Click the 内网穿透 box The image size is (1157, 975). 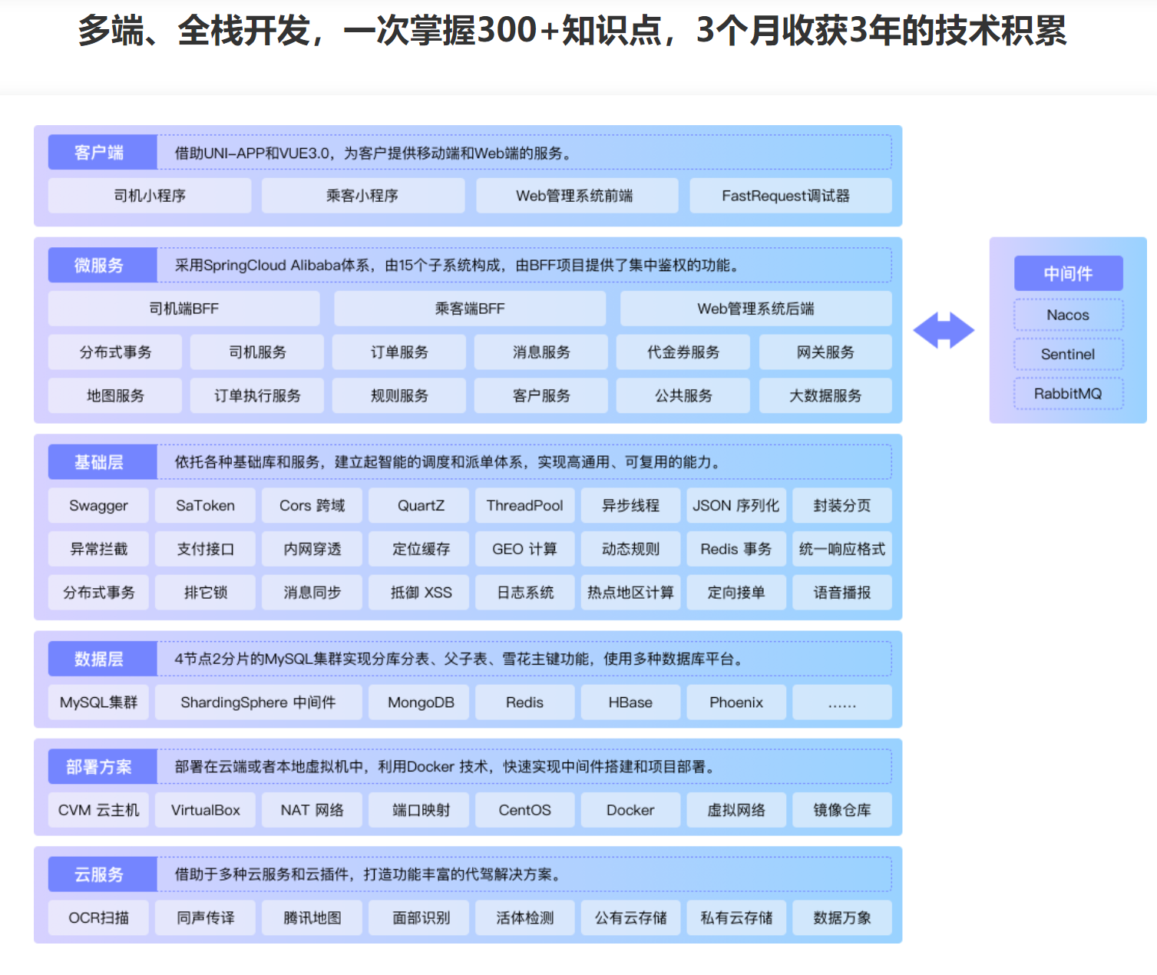tap(312, 549)
